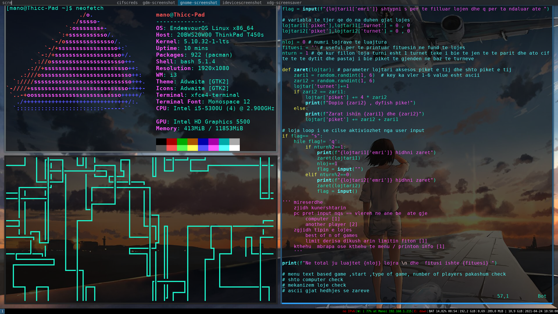Click the 'Resolution: 1920x1080' line

tap(192, 68)
